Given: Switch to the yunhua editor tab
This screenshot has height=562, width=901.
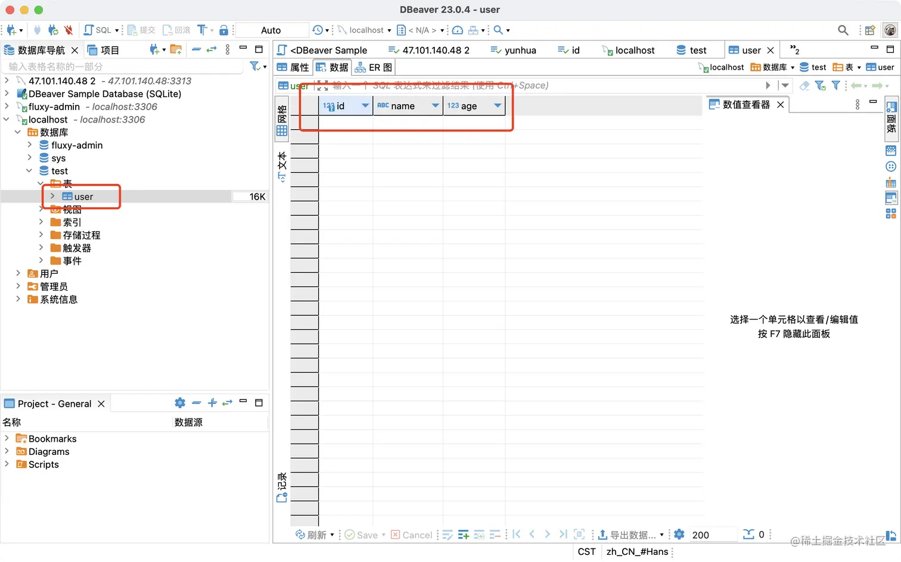Looking at the screenshot, I should point(514,50).
